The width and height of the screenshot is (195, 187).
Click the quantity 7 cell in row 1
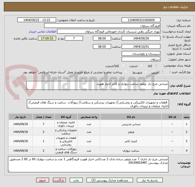(x=43, y=124)
